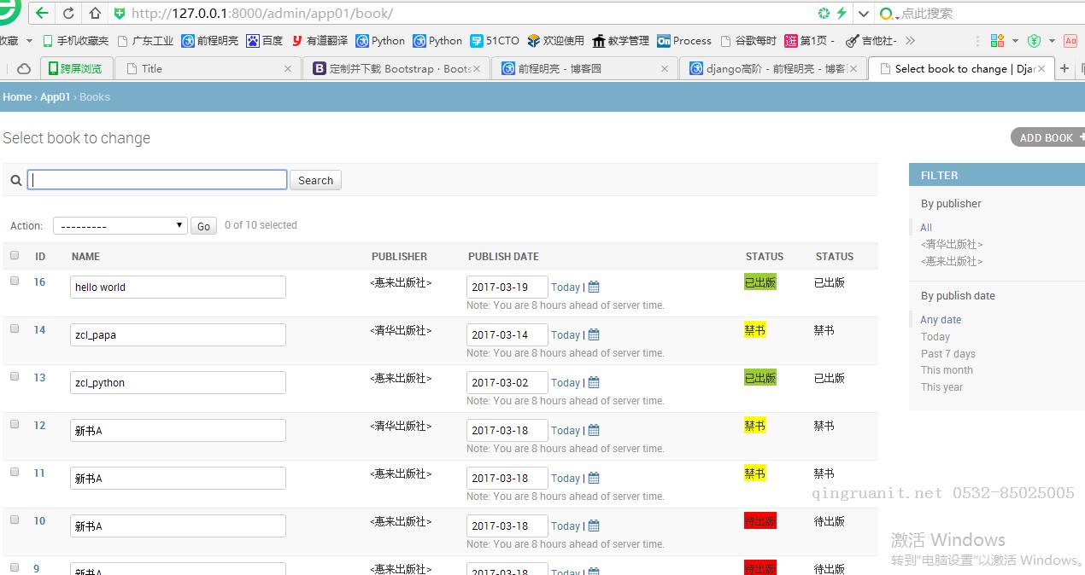Open the 51CTO bookmark icon
The height and width of the screenshot is (575, 1085).
tap(474, 40)
